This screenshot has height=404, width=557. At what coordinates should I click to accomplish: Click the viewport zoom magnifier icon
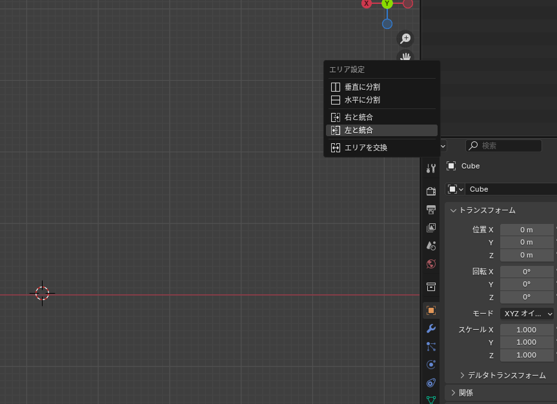(x=405, y=39)
